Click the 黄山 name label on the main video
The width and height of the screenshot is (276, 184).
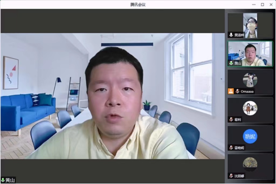10,180
